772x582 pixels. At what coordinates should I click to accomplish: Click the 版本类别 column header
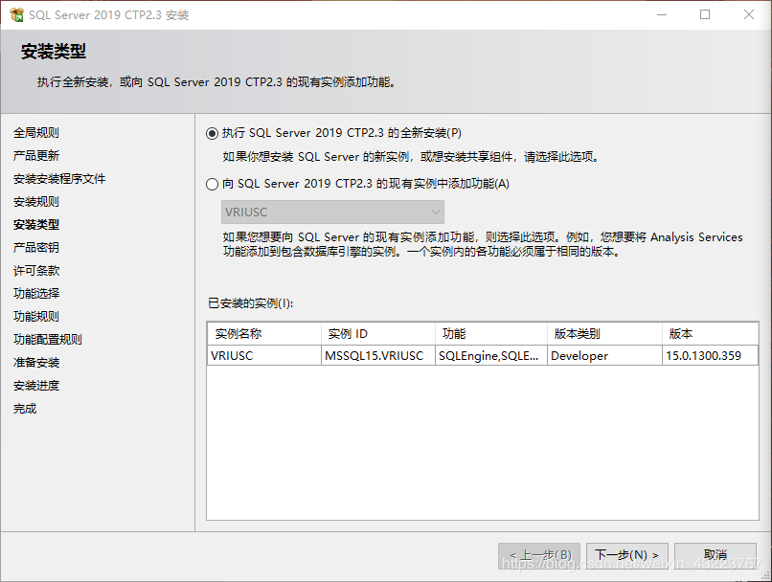pos(604,333)
